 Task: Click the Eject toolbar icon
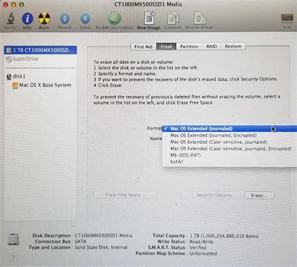(x=85, y=19)
